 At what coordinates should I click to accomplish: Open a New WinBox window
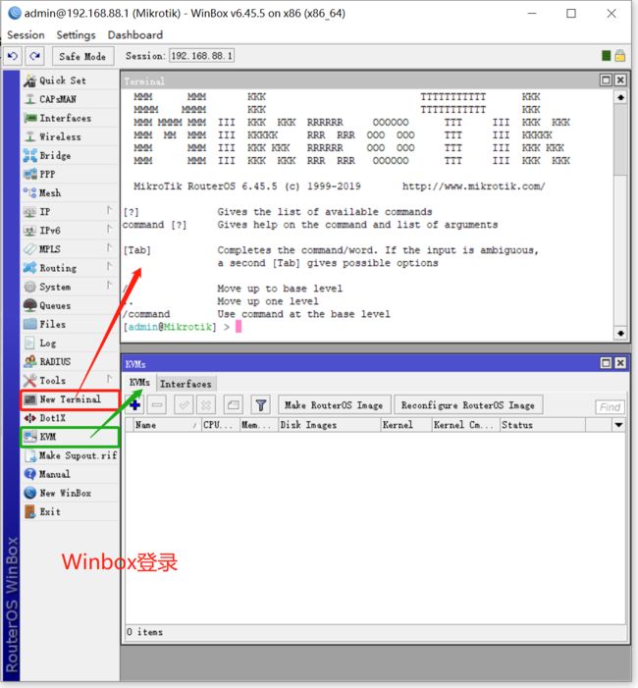(x=70, y=494)
